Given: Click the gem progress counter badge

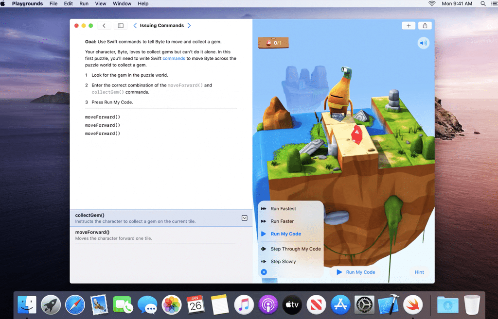Looking at the screenshot, I should point(273,43).
